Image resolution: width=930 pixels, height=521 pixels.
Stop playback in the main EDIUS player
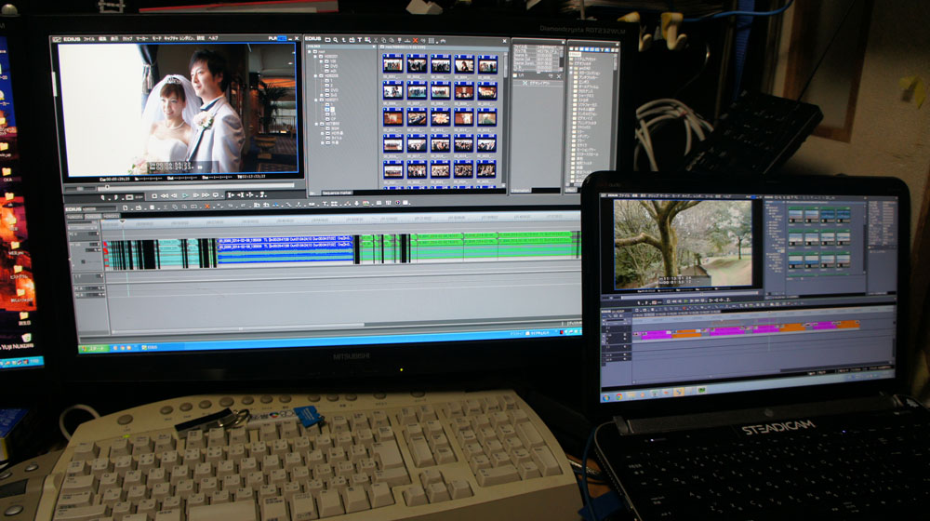[x=154, y=195]
